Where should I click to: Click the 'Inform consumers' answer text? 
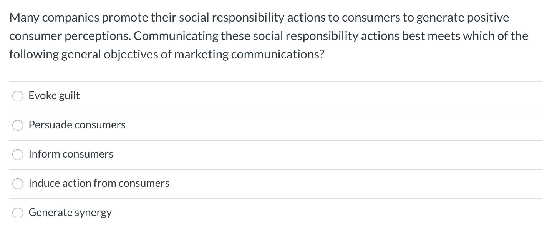(71, 154)
